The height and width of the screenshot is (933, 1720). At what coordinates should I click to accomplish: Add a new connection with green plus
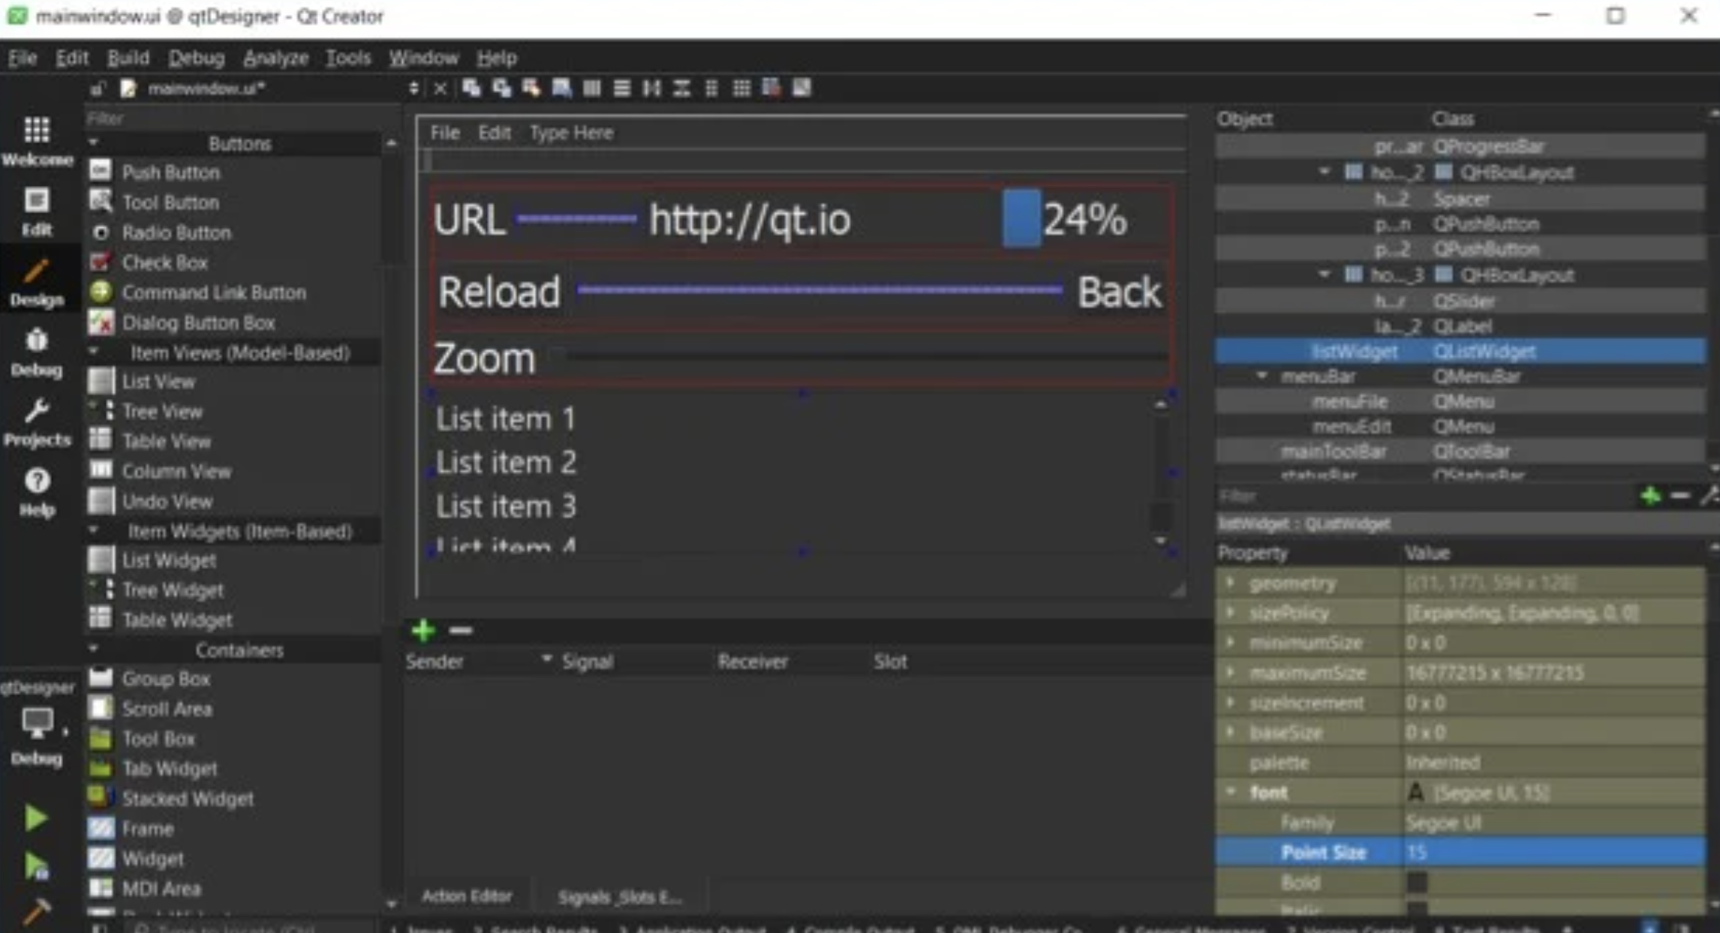tap(423, 630)
